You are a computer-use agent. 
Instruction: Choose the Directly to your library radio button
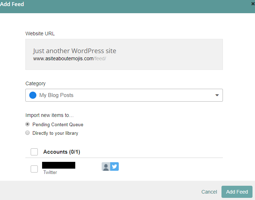point(27,133)
